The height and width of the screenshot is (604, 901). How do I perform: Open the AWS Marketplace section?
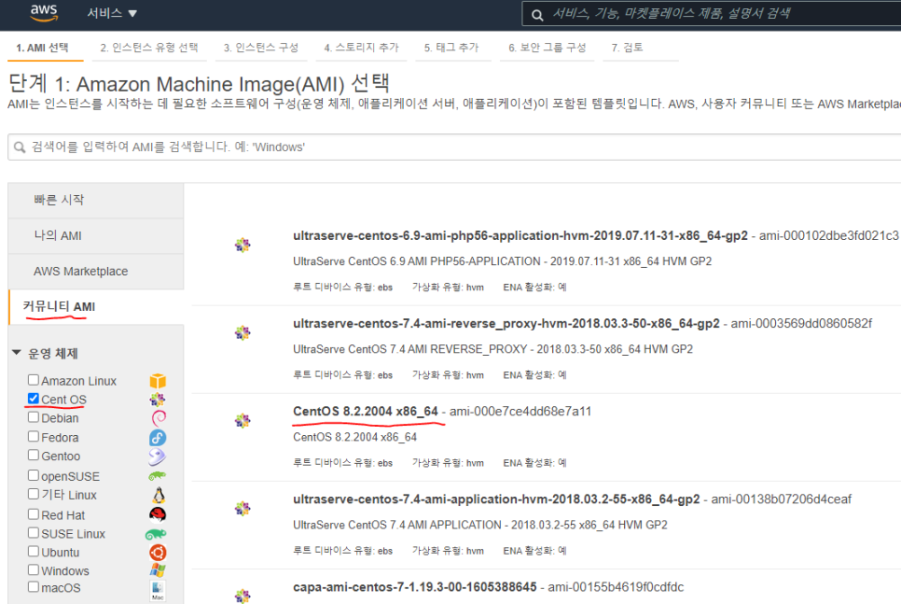(96, 272)
